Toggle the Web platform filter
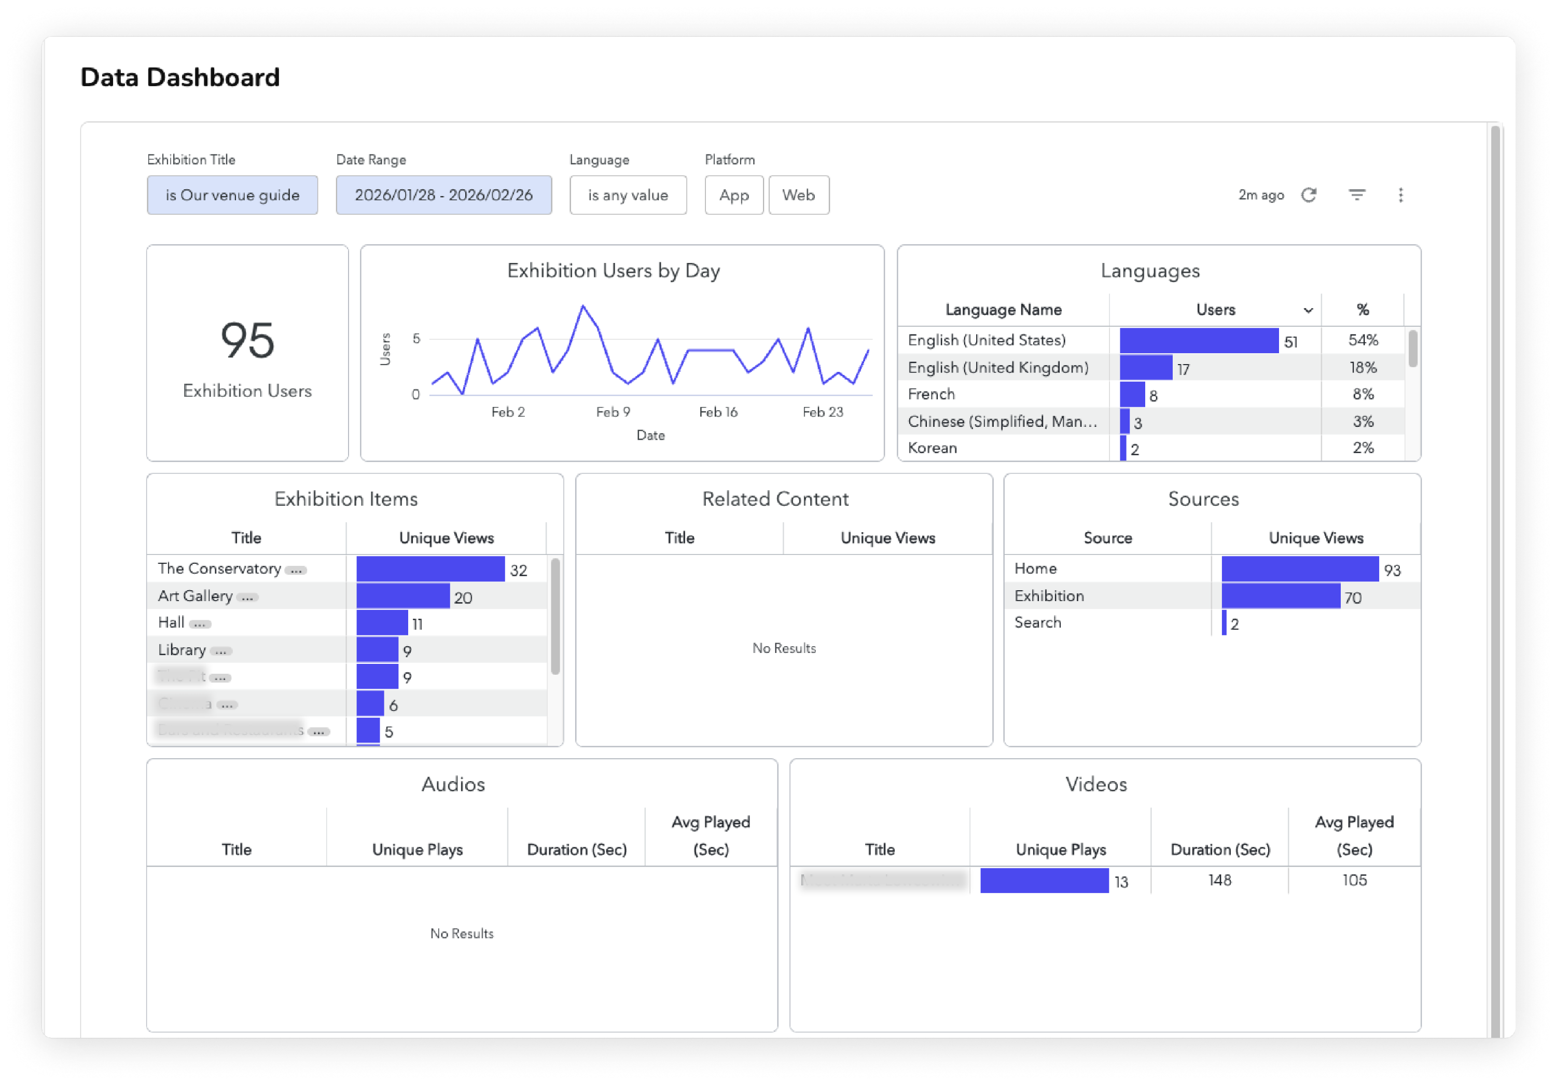Viewport: 1556px width, 1085px height. [798, 195]
